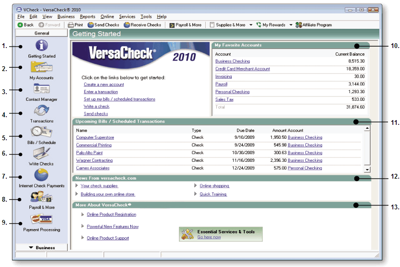Select the General sidebar tab
This screenshot has width=400, height=267.
click(41, 33)
